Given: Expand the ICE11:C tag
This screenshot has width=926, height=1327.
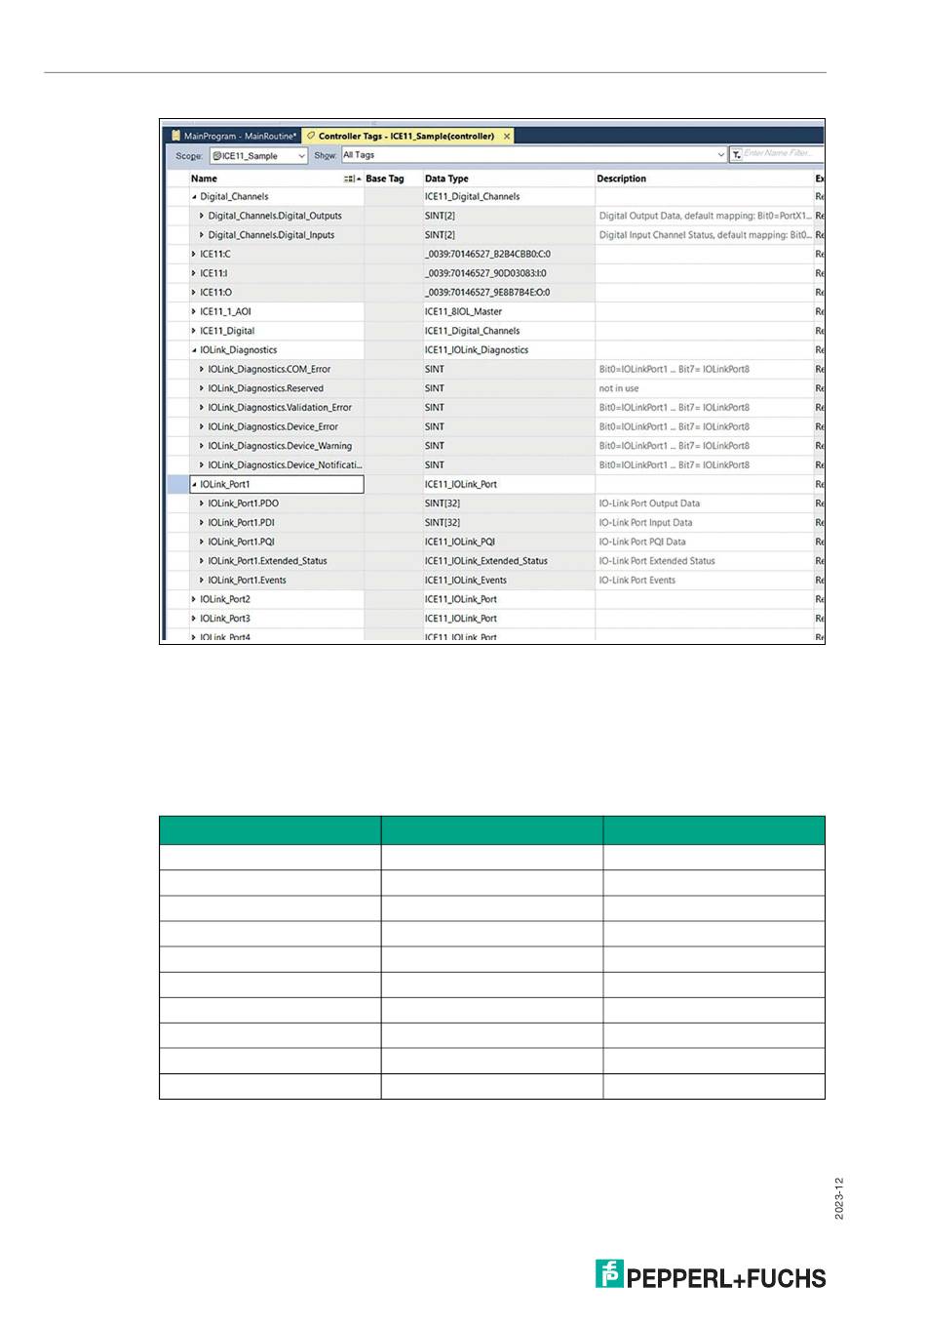Looking at the screenshot, I should pos(194,255).
